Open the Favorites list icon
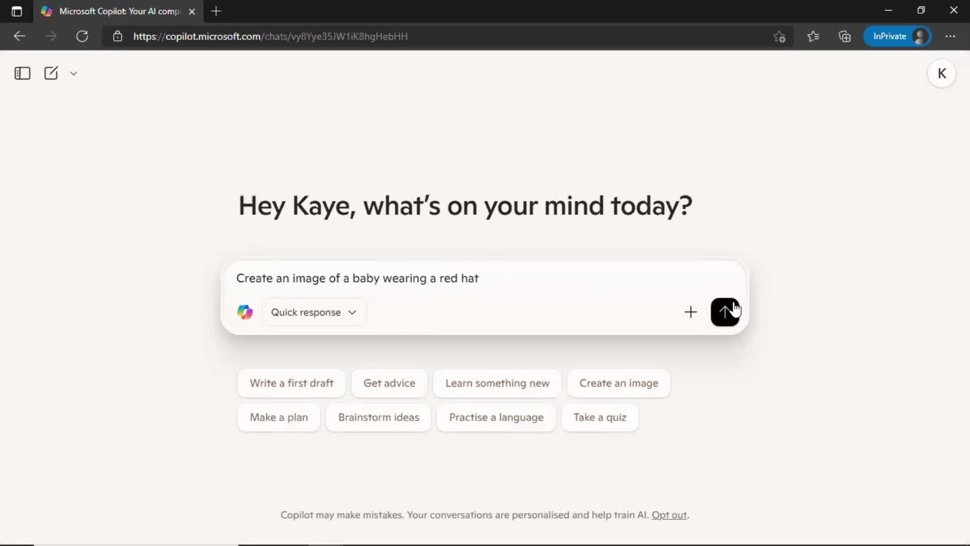970x546 pixels. tap(813, 36)
